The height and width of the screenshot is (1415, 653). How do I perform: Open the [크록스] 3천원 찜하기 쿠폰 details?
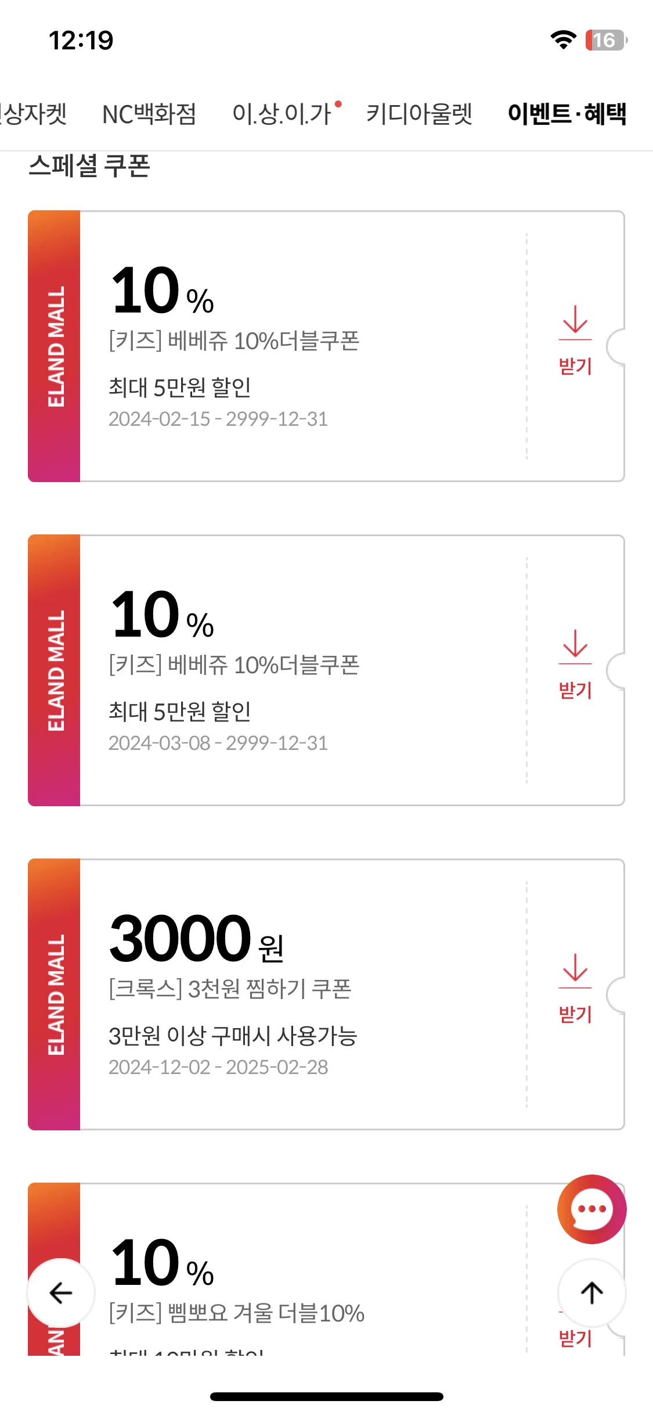tap(230, 989)
